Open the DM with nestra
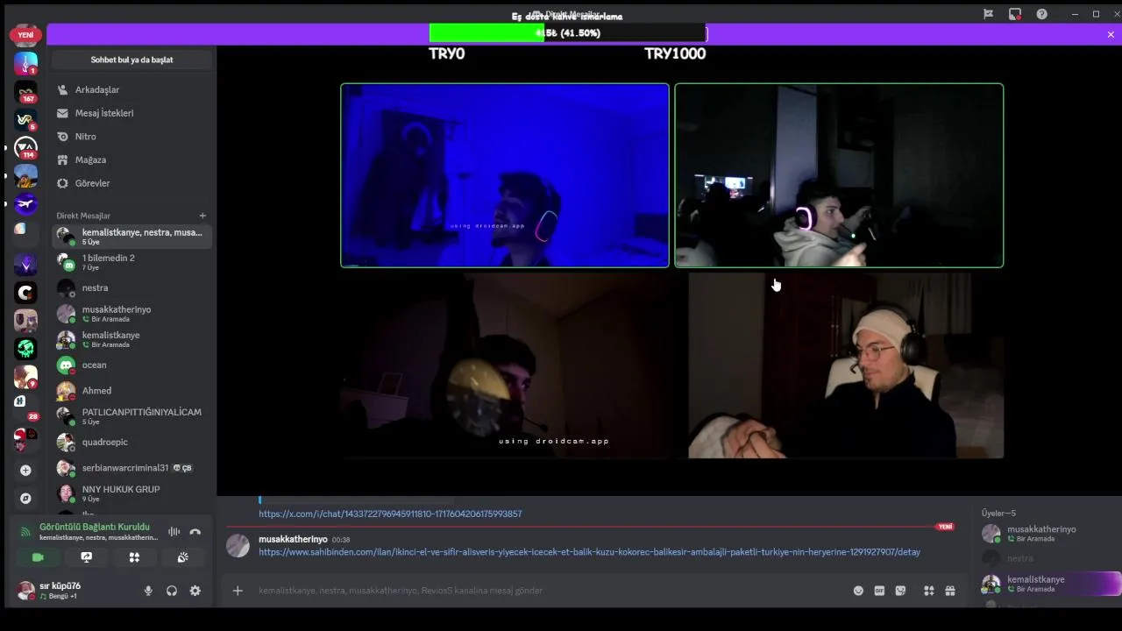 click(131, 287)
